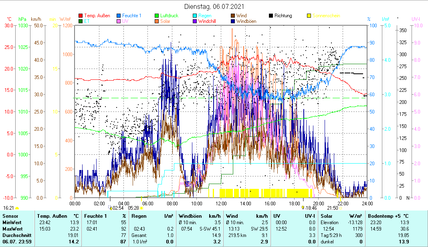Click the MaxWert row label

coord(13,229)
